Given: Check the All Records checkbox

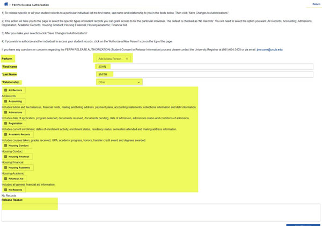Looking at the screenshot, I should pyautogui.click(x=6, y=90).
